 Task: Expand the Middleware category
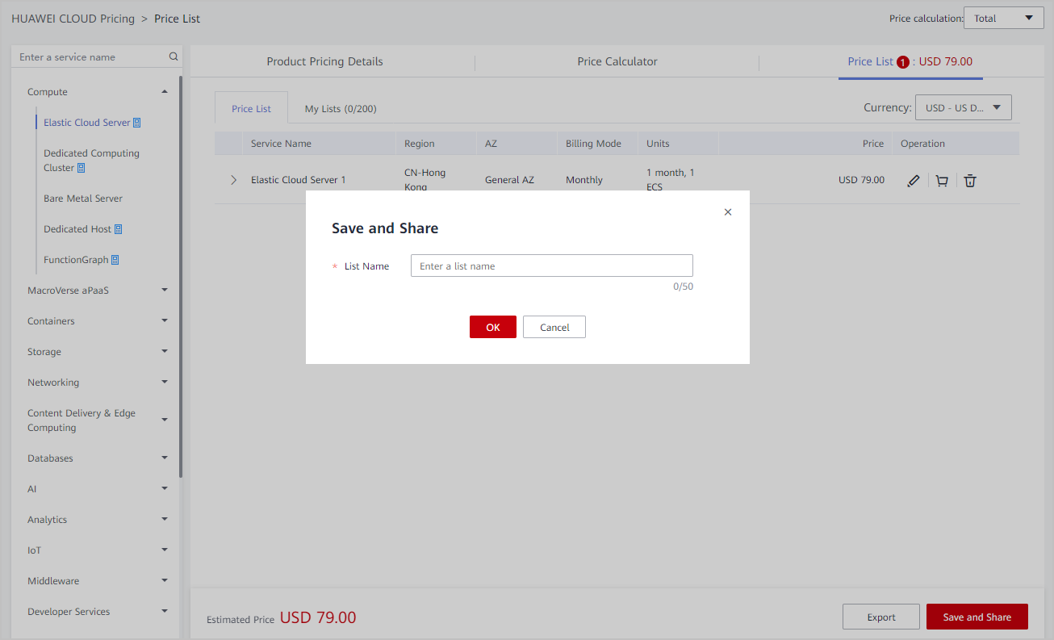coord(165,581)
